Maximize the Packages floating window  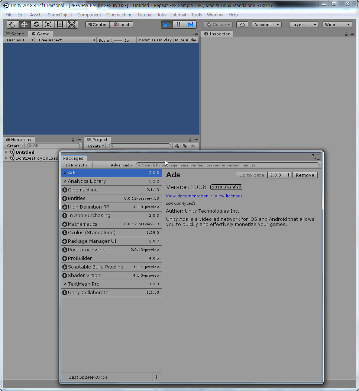(x=313, y=155)
